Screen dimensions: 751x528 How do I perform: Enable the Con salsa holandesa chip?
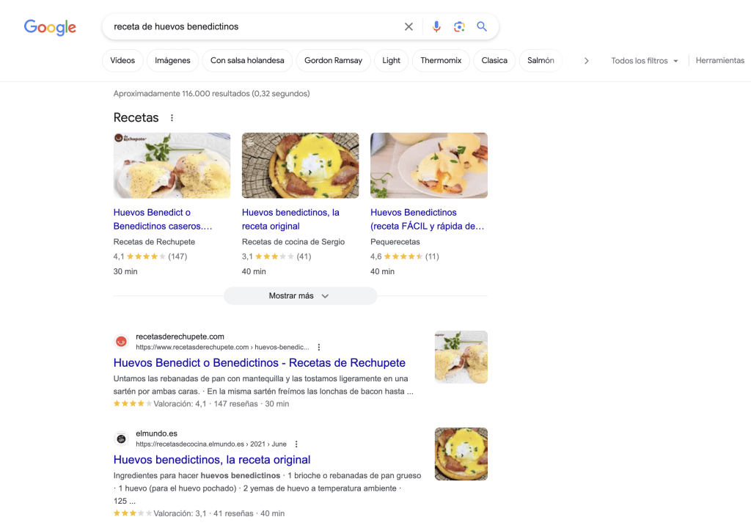[x=247, y=61]
